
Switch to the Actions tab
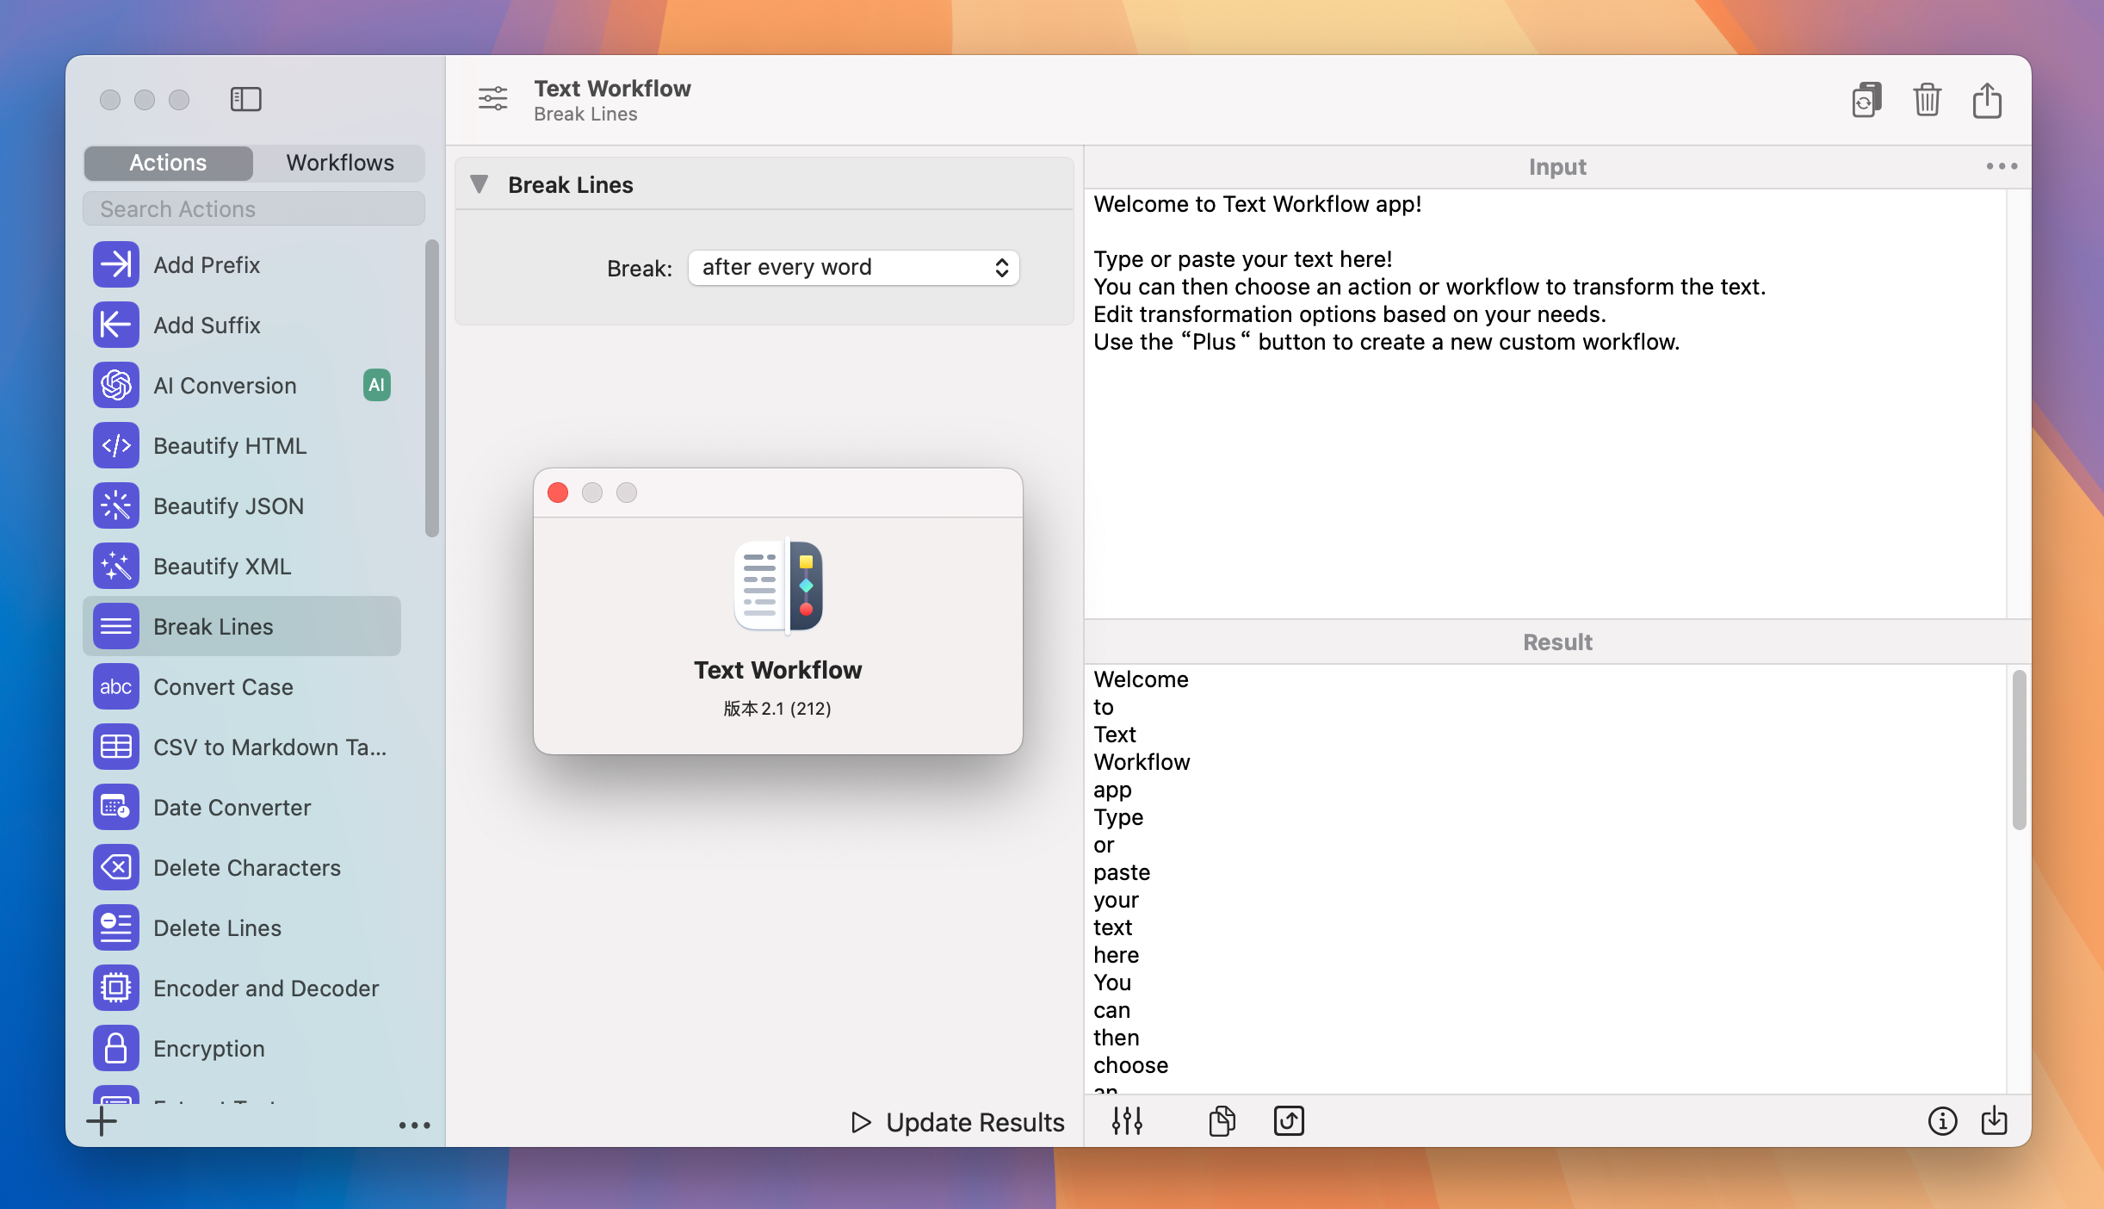click(x=168, y=160)
